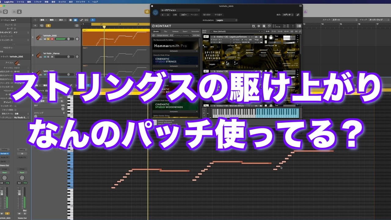
Task: Mute the 1stViolin_SStS track
Action: (x=45, y=39)
